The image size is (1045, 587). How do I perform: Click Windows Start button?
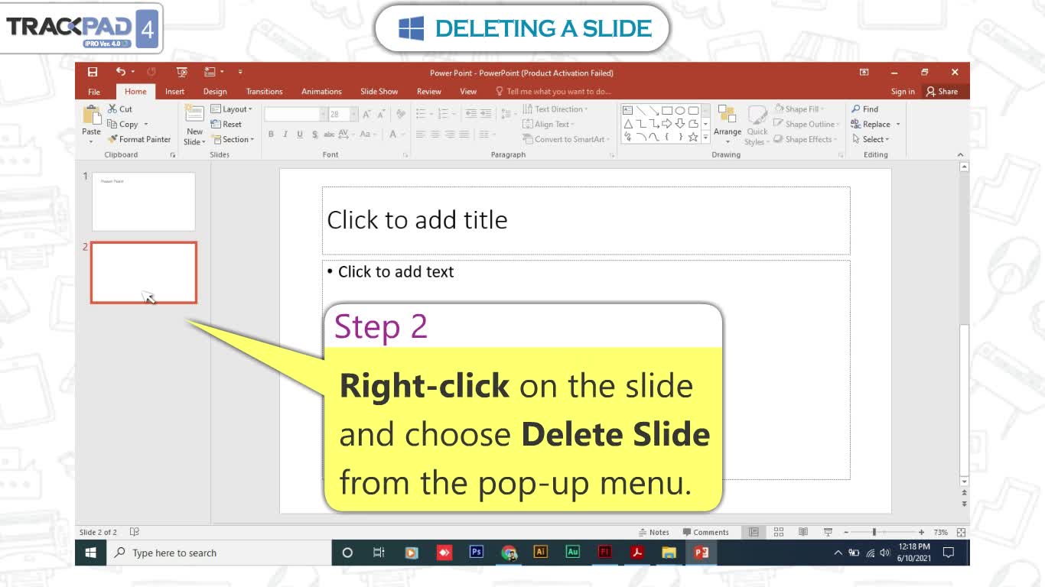click(x=90, y=553)
